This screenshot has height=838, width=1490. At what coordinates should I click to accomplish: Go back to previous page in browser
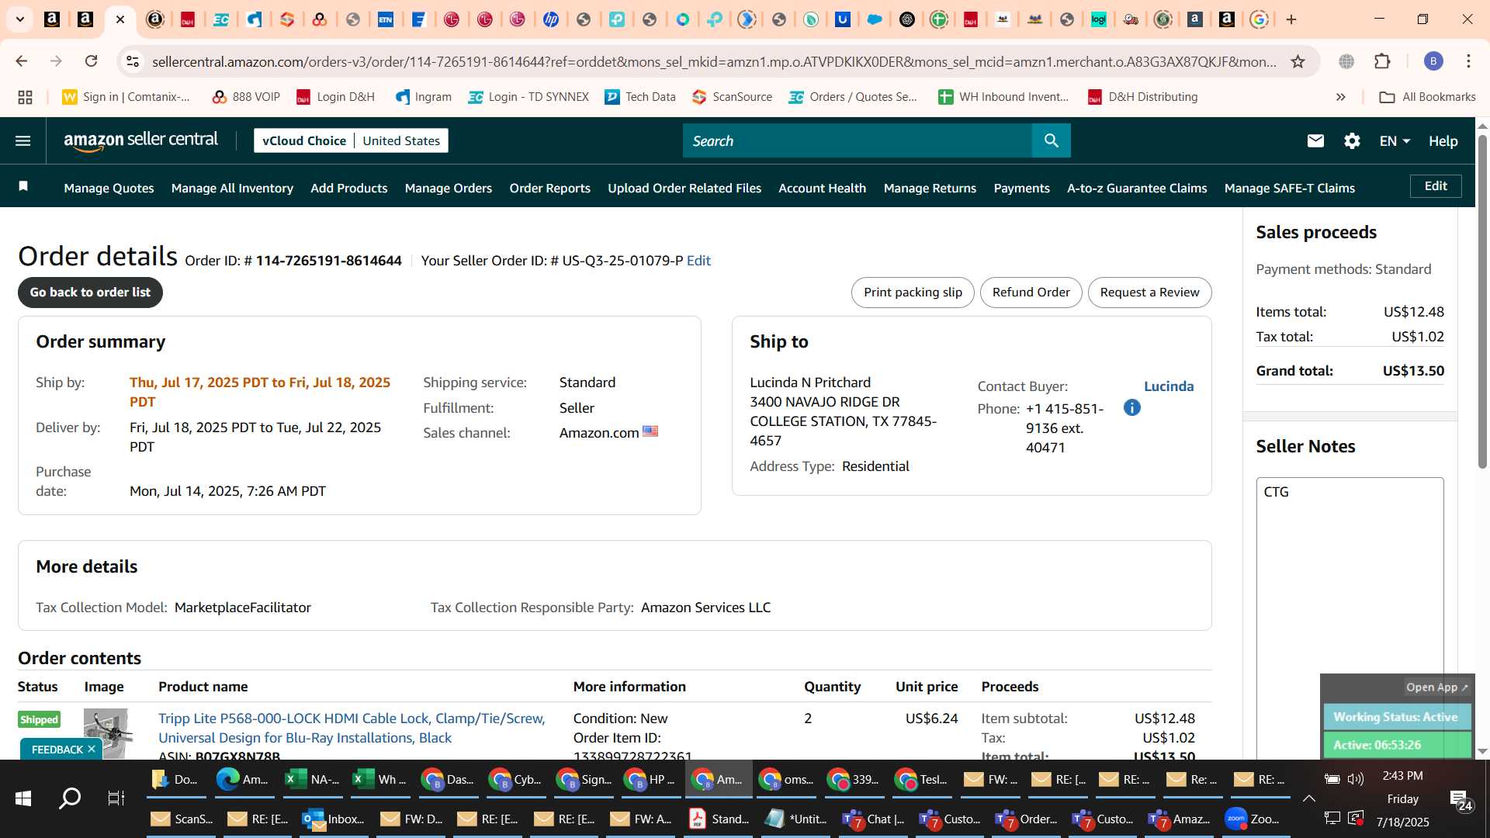[x=22, y=61]
